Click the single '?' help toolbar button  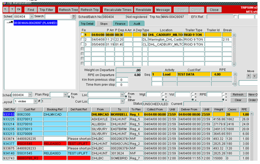12,10
